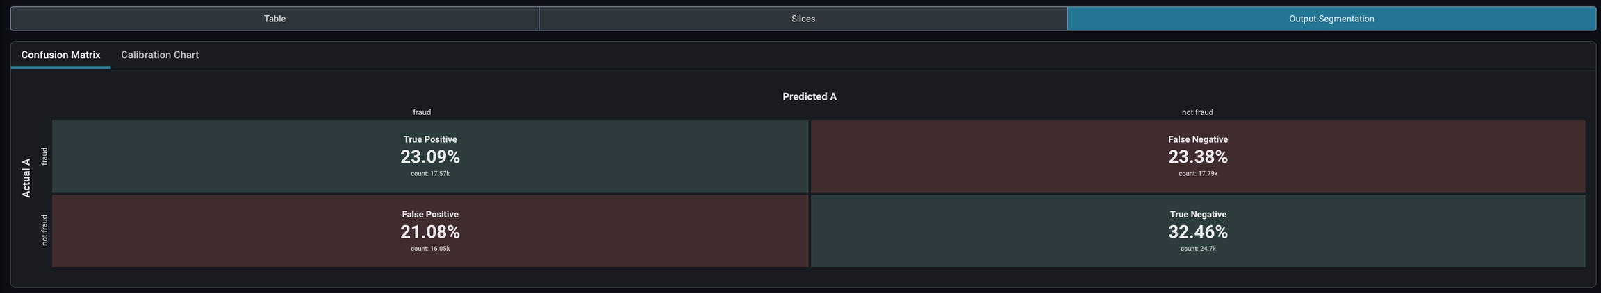Click the True Negative title label
The height and width of the screenshot is (293, 1601).
1197,214
